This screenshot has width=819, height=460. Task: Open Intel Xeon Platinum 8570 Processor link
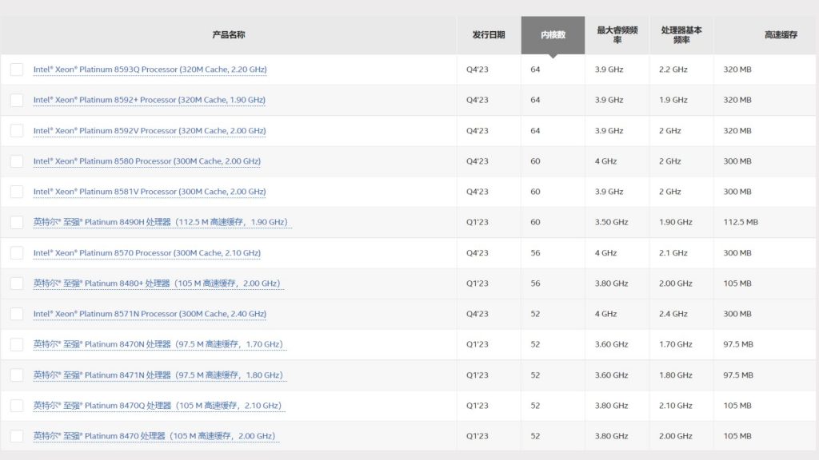point(147,253)
